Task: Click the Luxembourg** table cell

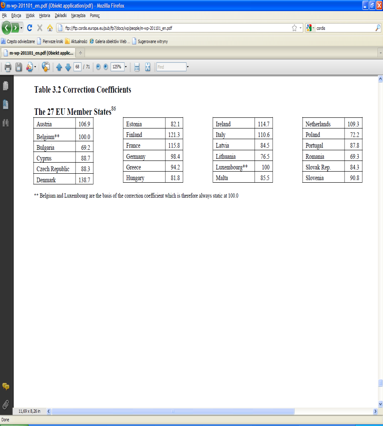Action: 234,167
